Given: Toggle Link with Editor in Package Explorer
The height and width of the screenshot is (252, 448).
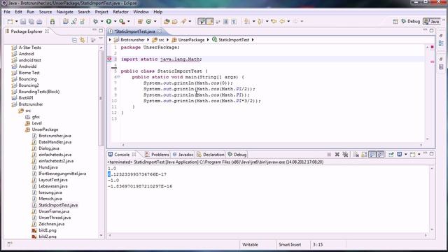Looking at the screenshot, I should pyautogui.click(x=83, y=40).
